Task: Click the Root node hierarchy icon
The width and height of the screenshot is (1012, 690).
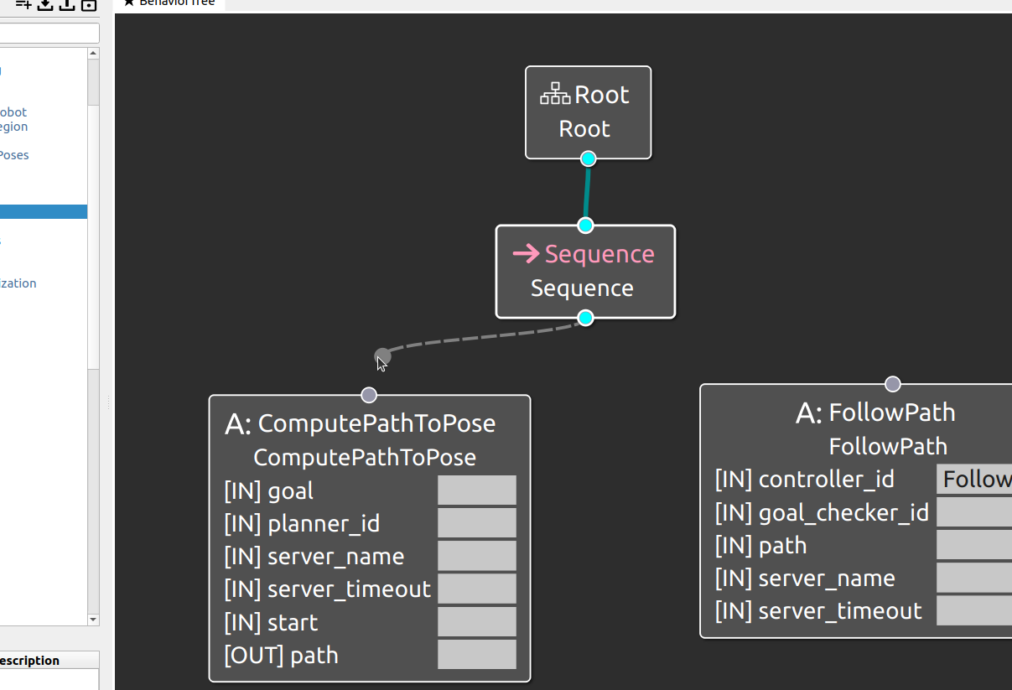Action: 555,94
